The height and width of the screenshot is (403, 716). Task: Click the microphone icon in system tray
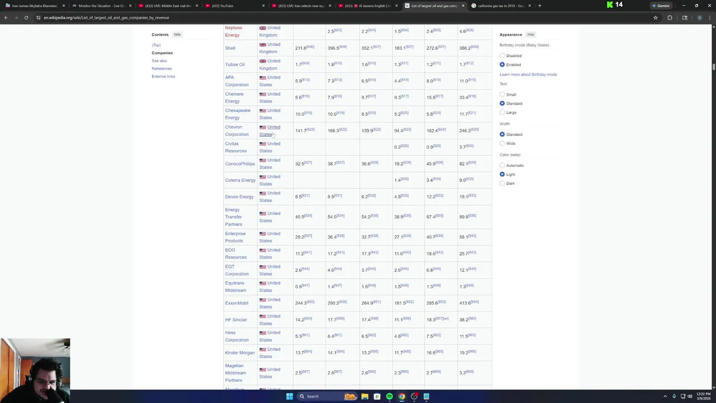[674, 396]
